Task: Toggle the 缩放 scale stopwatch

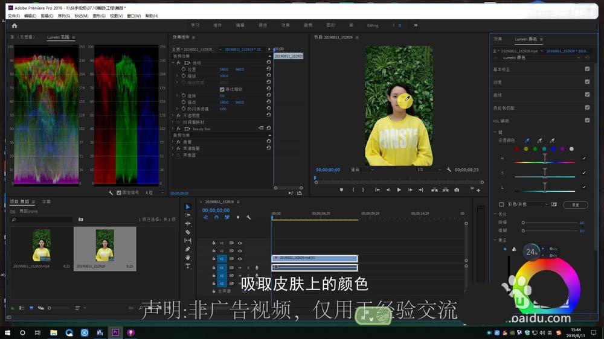Action: click(184, 76)
